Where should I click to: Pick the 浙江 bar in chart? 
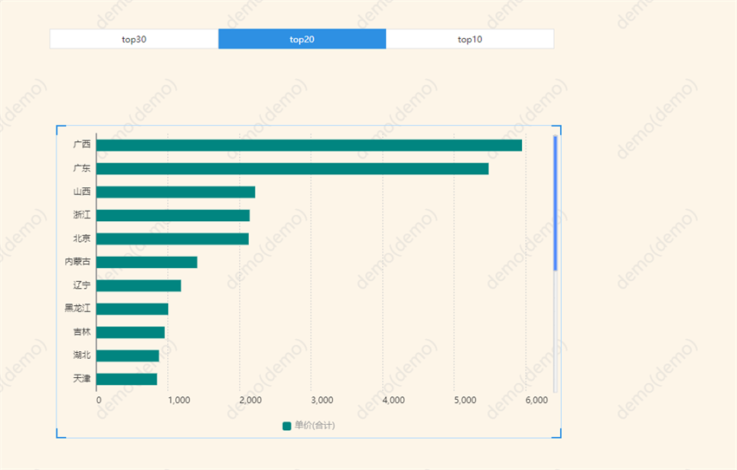(x=173, y=215)
